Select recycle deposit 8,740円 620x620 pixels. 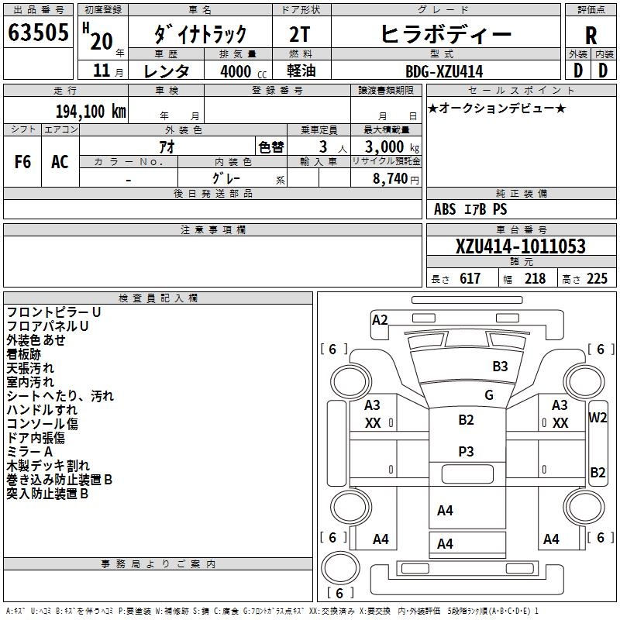[396, 179]
